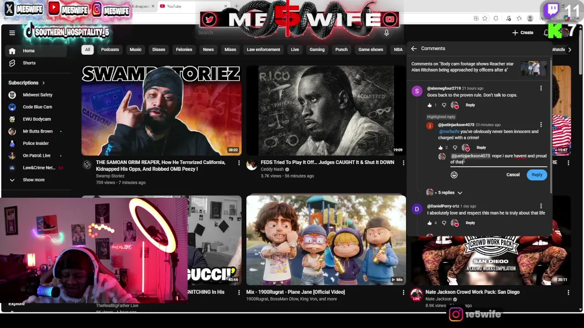Open options menu for @DanielPerry-o1z comment

(x=541, y=206)
